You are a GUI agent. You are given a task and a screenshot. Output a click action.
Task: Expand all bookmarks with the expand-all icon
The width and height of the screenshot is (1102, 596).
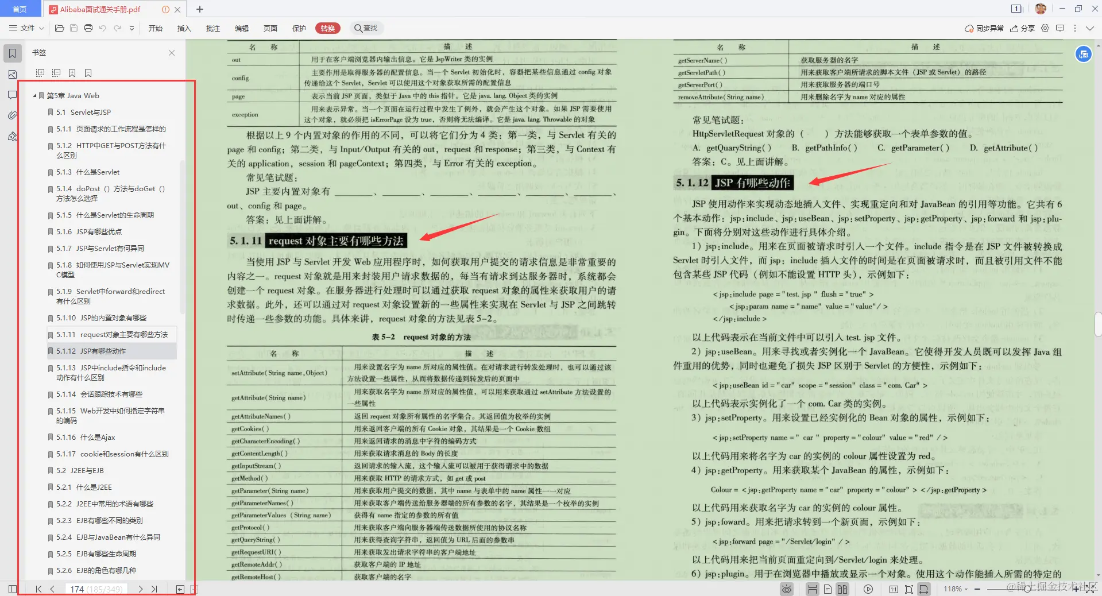pos(40,72)
